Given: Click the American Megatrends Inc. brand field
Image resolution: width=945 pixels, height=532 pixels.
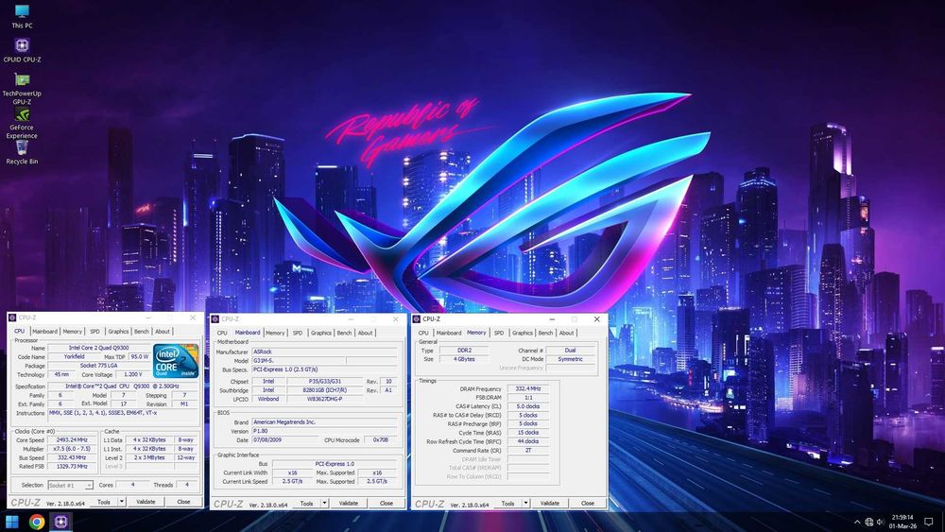Looking at the screenshot, I should tap(324, 421).
